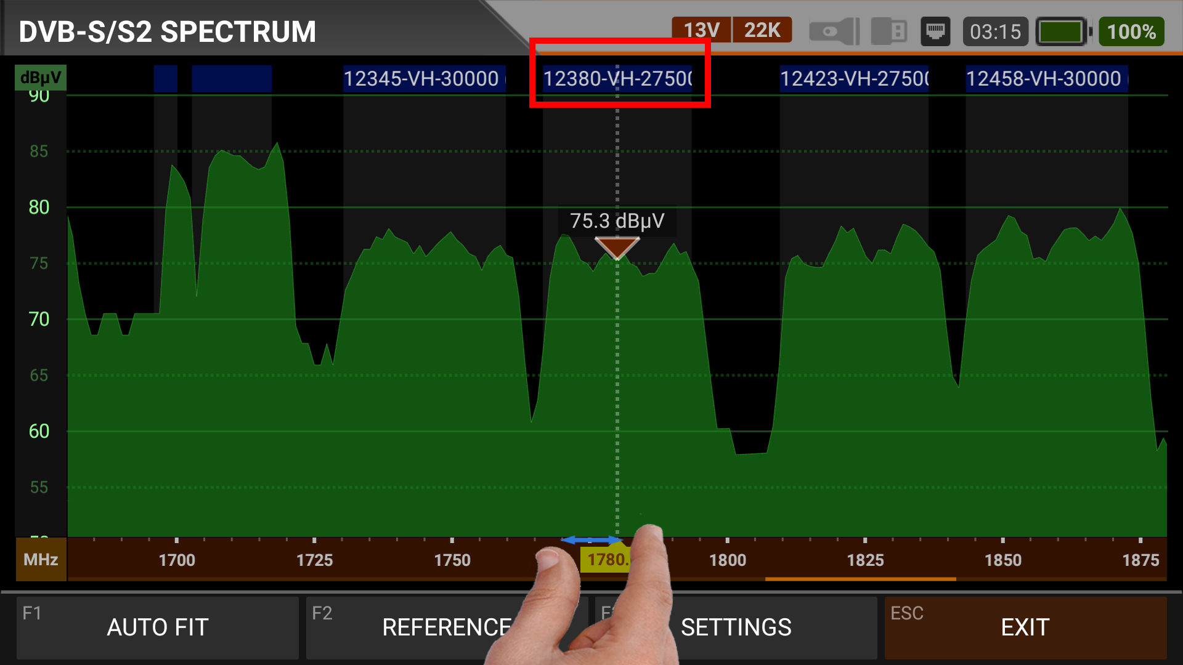
Task: Click the flashlight status icon
Action: point(834,31)
